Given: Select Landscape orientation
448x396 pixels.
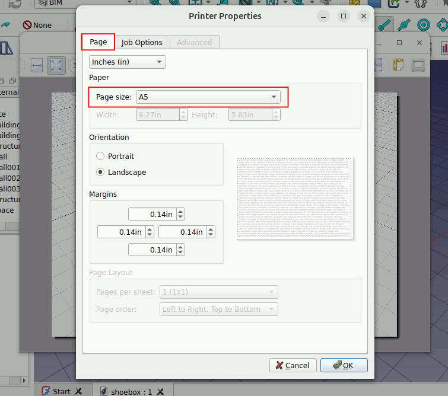Looking at the screenshot, I should tap(100, 173).
